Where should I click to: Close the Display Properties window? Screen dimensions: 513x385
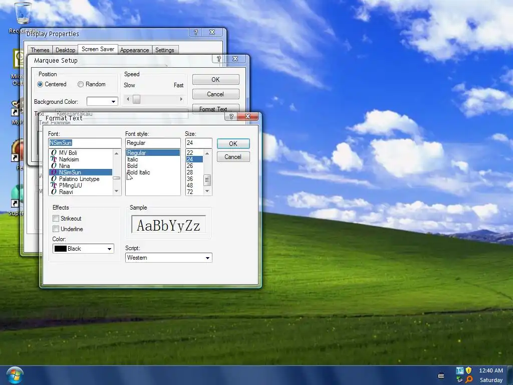click(x=212, y=32)
